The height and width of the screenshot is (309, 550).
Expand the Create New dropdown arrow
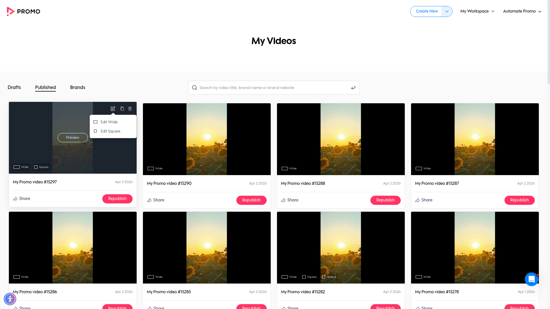(x=447, y=11)
